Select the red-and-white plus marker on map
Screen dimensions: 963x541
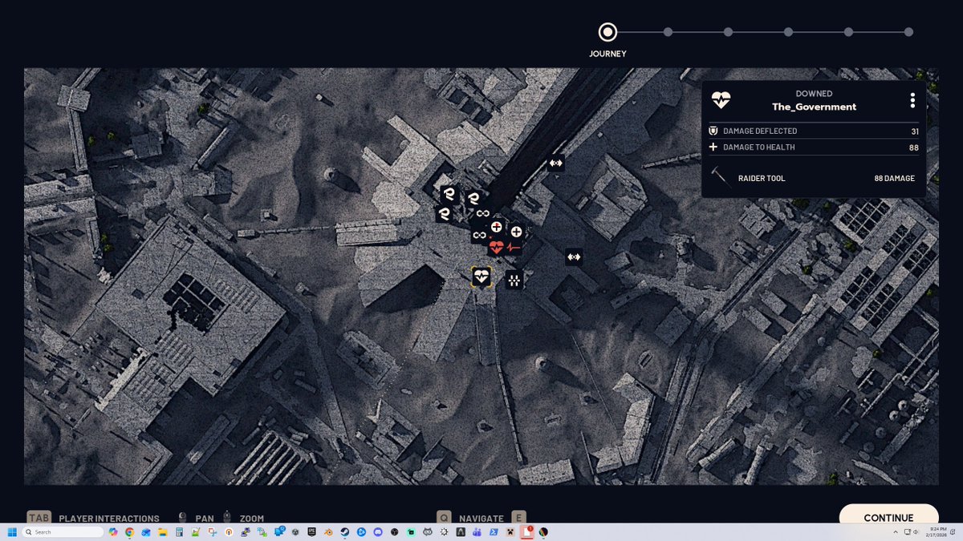click(x=497, y=228)
